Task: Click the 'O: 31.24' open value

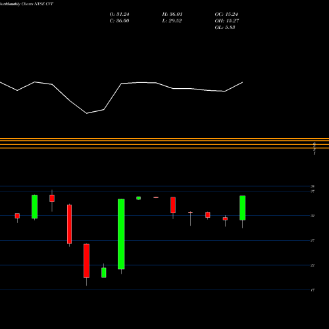Action: (119, 14)
